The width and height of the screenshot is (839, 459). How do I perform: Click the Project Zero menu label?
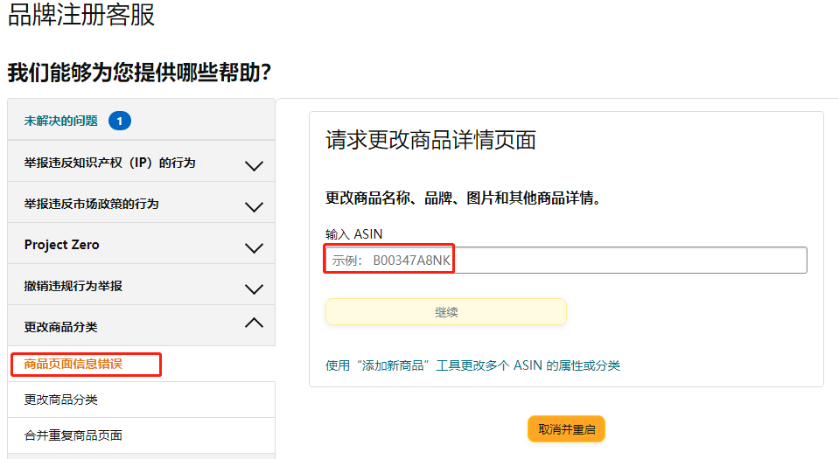62,245
